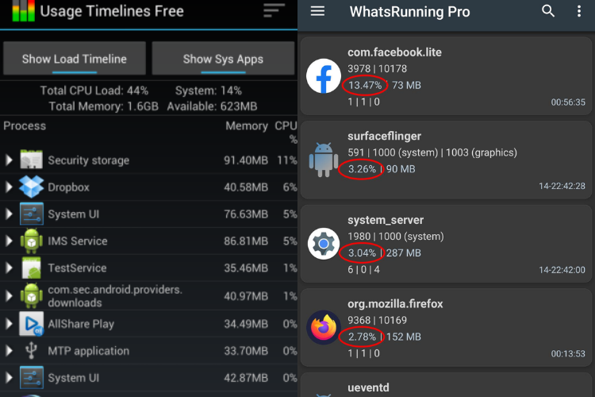Tap the 14-22:42:28 uptime on surfaceflinger

tap(562, 186)
